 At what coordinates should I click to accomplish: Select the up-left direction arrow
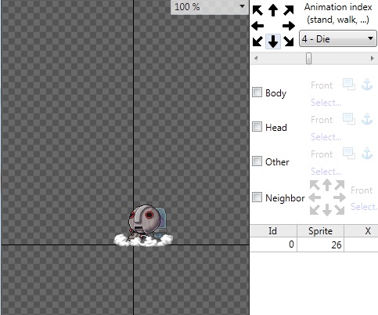257,11
